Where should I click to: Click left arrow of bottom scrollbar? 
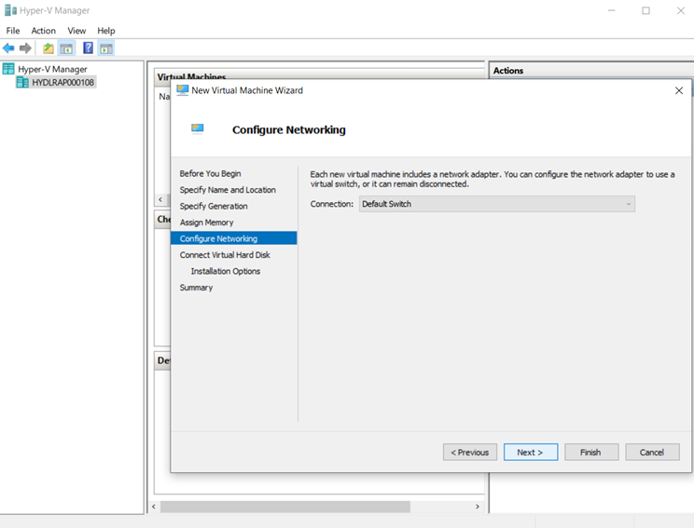pyautogui.click(x=154, y=507)
